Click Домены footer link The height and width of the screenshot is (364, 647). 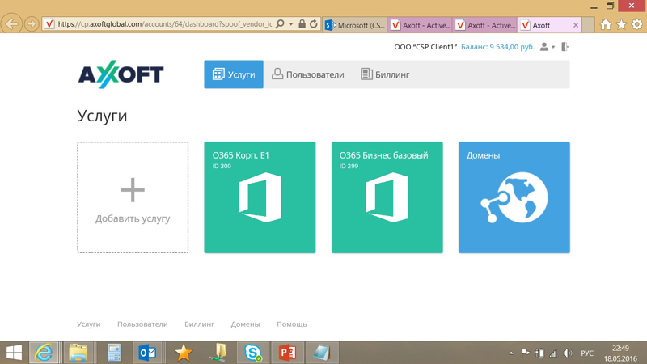click(x=246, y=324)
